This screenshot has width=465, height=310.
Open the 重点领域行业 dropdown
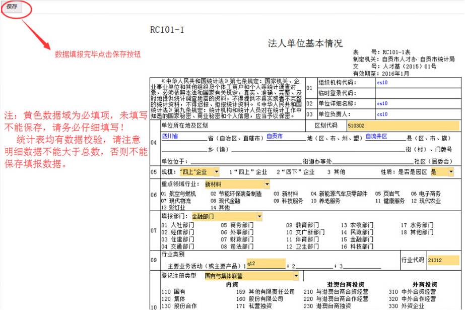(267, 184)
